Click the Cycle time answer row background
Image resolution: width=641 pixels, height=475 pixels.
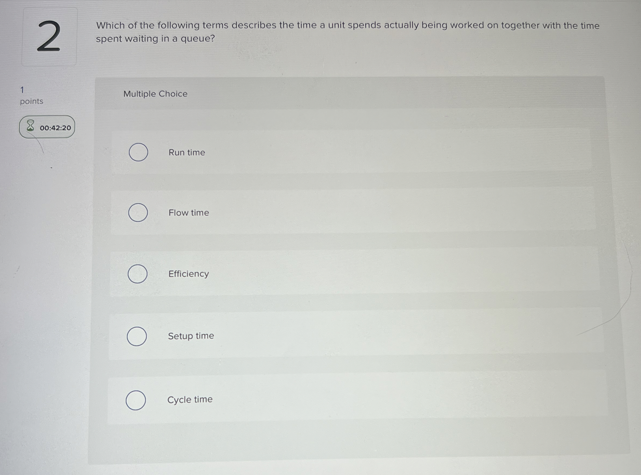click(x=374, y=399)
